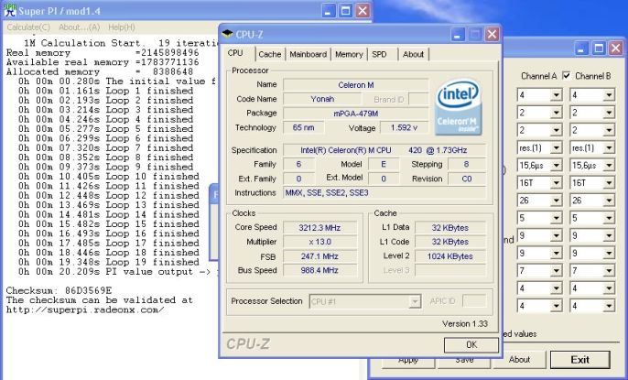The image size is (628, 380).
Task: Open the Channel B dropdown showing 5
Action: [609, 218]
